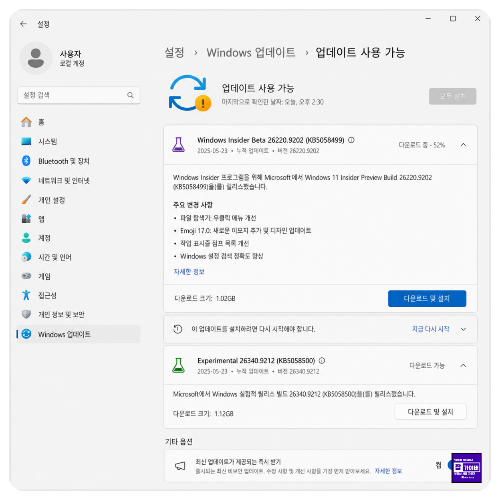Open Bluetooth 및 장치 page

coord(79,161)
